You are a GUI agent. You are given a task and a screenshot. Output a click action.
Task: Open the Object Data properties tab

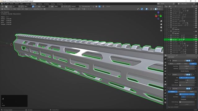point(165,96)
